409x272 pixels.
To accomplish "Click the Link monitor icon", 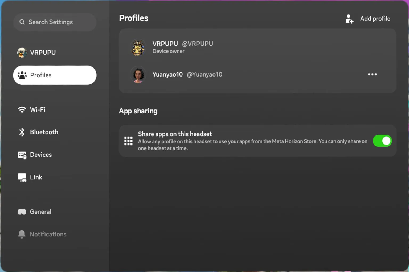I will click(x=22, y=177).
